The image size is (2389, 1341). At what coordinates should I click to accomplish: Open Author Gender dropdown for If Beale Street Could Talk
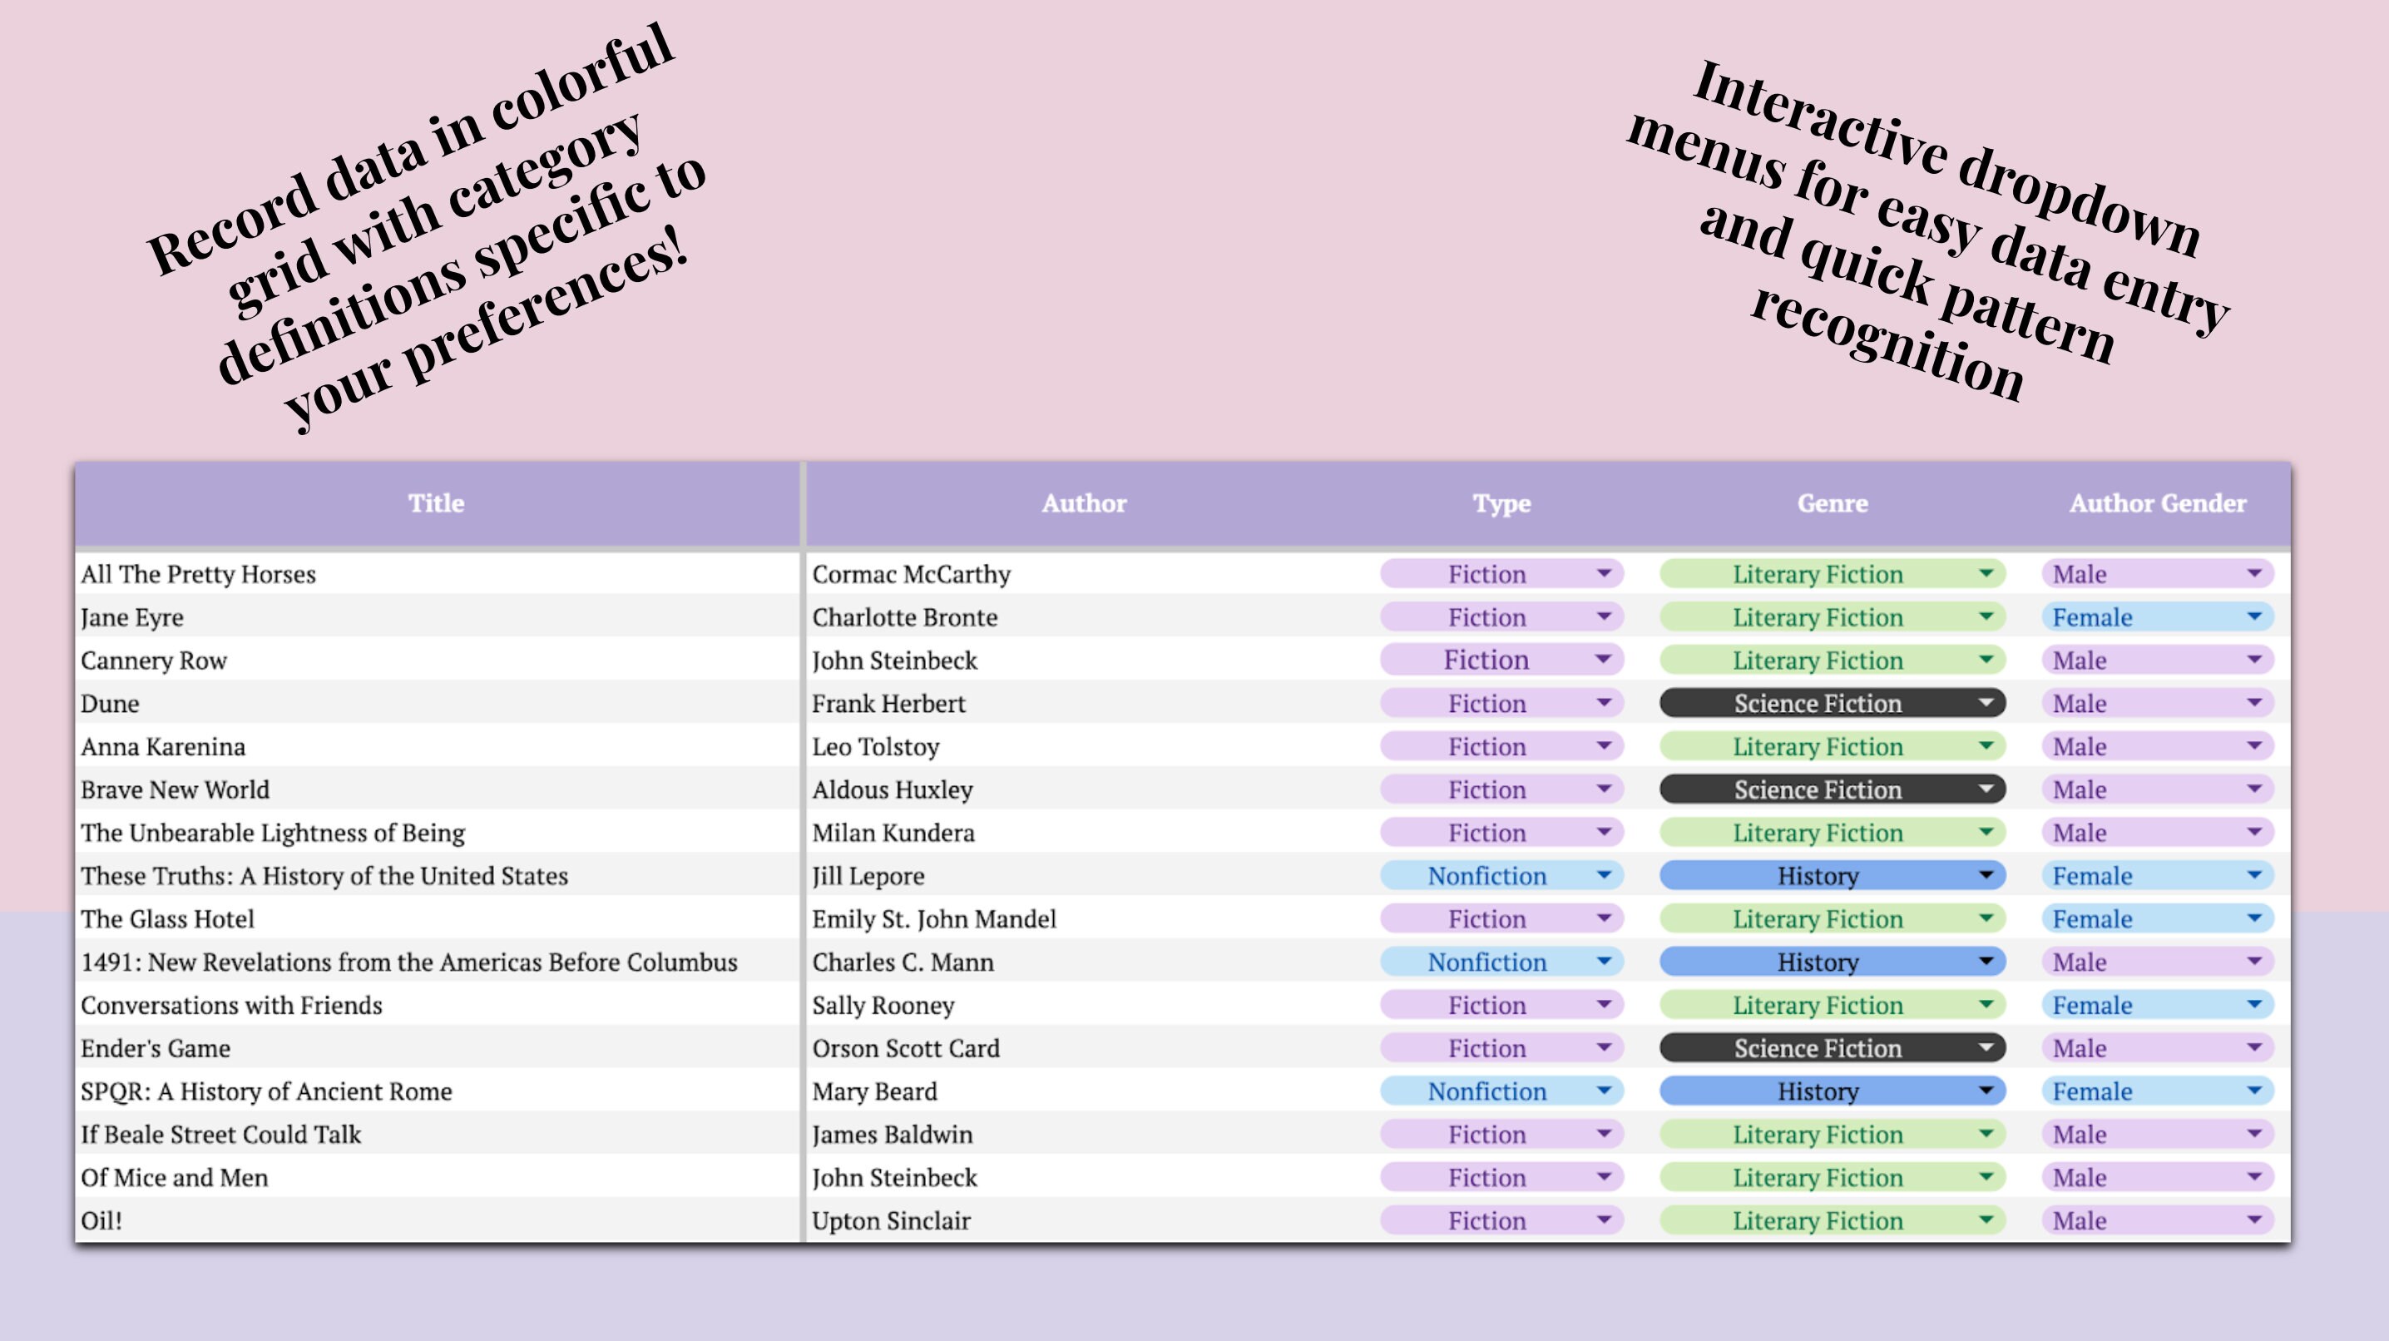point(2157,1134)
